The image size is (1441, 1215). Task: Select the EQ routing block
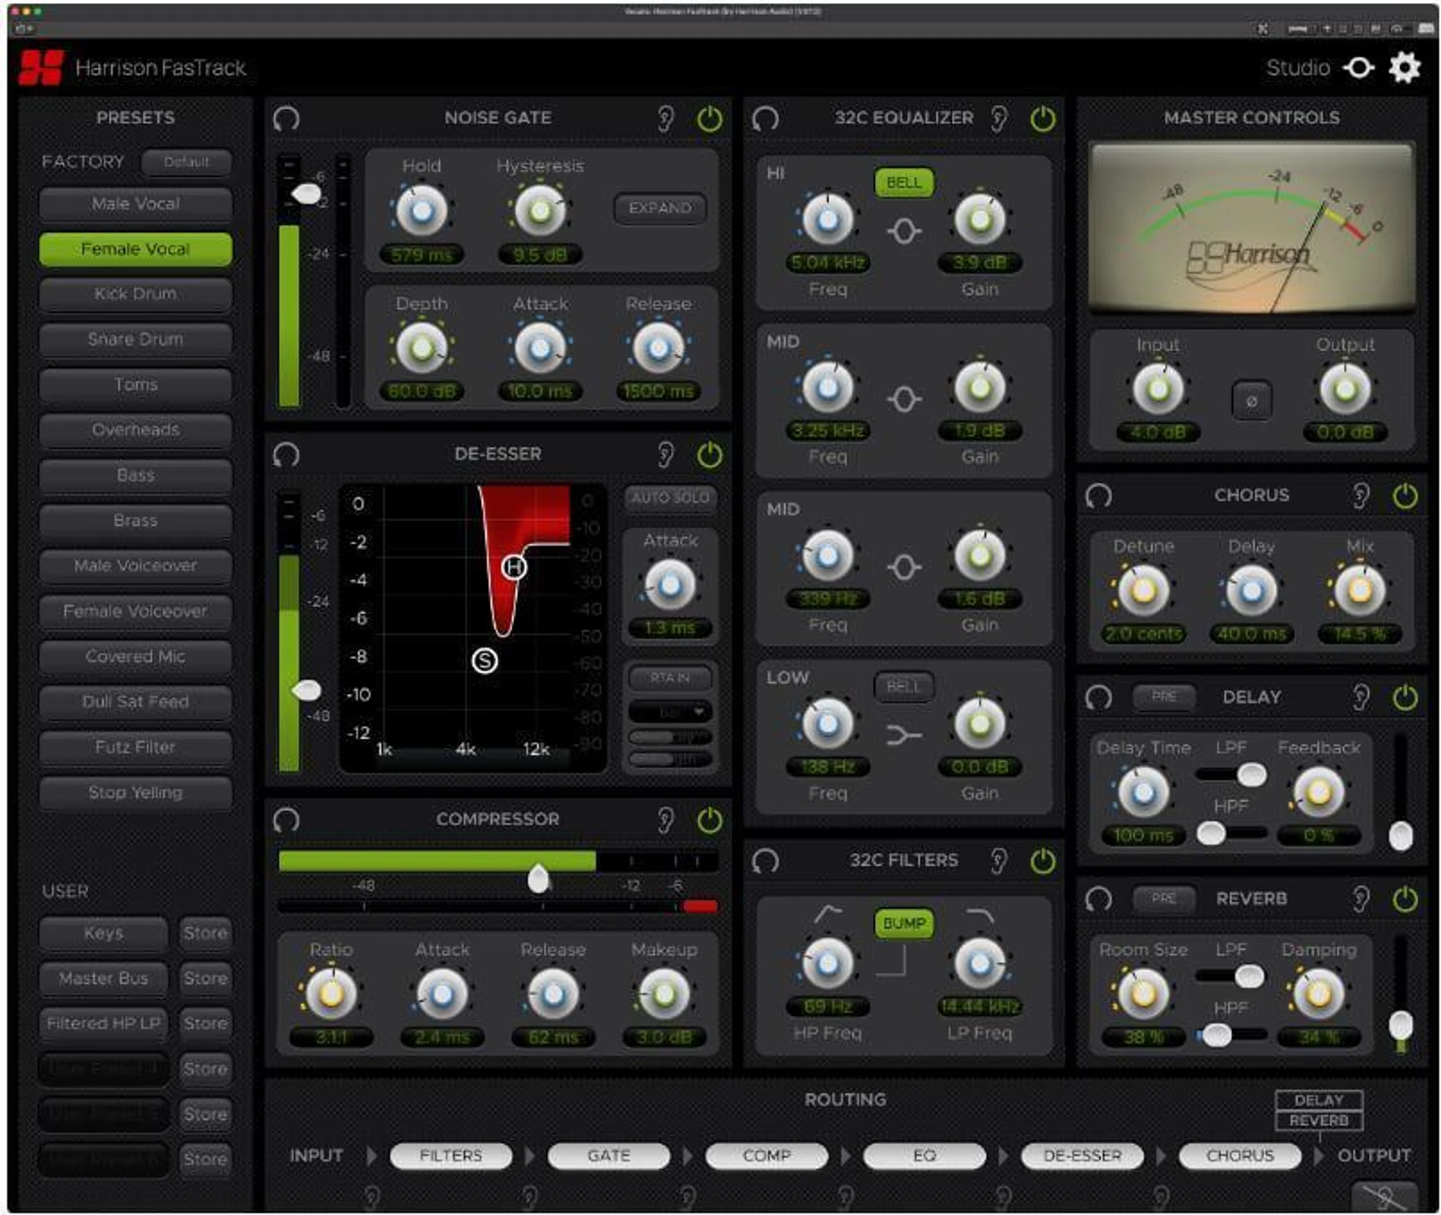point(924,1156)
